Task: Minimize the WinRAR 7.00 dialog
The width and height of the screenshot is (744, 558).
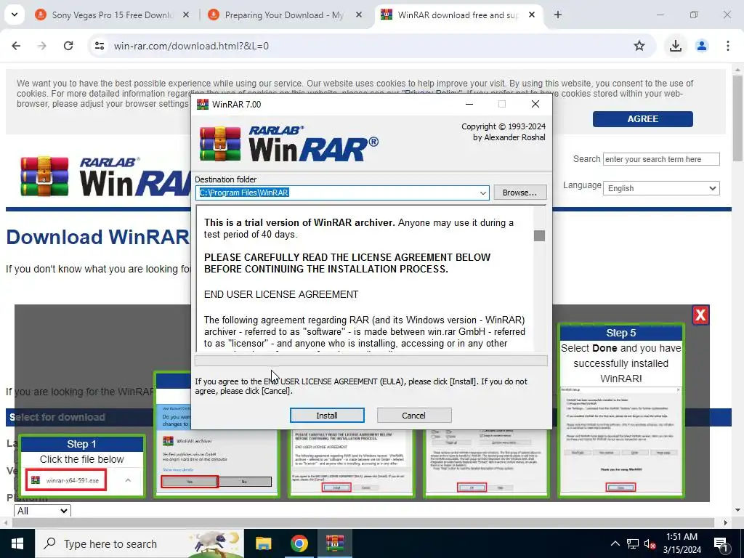Action: pyautogui.click(x=469, y=105)
